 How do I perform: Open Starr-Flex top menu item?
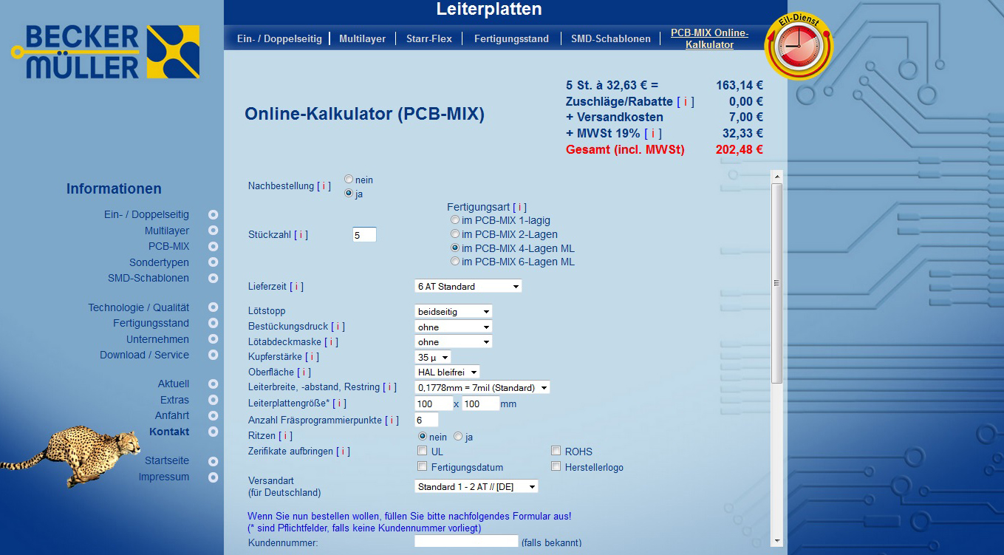429,38
